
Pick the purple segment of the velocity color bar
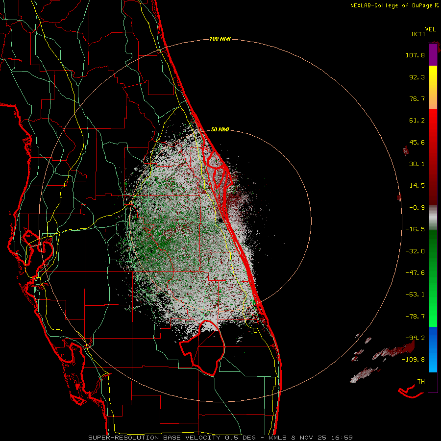pos(433,55)
